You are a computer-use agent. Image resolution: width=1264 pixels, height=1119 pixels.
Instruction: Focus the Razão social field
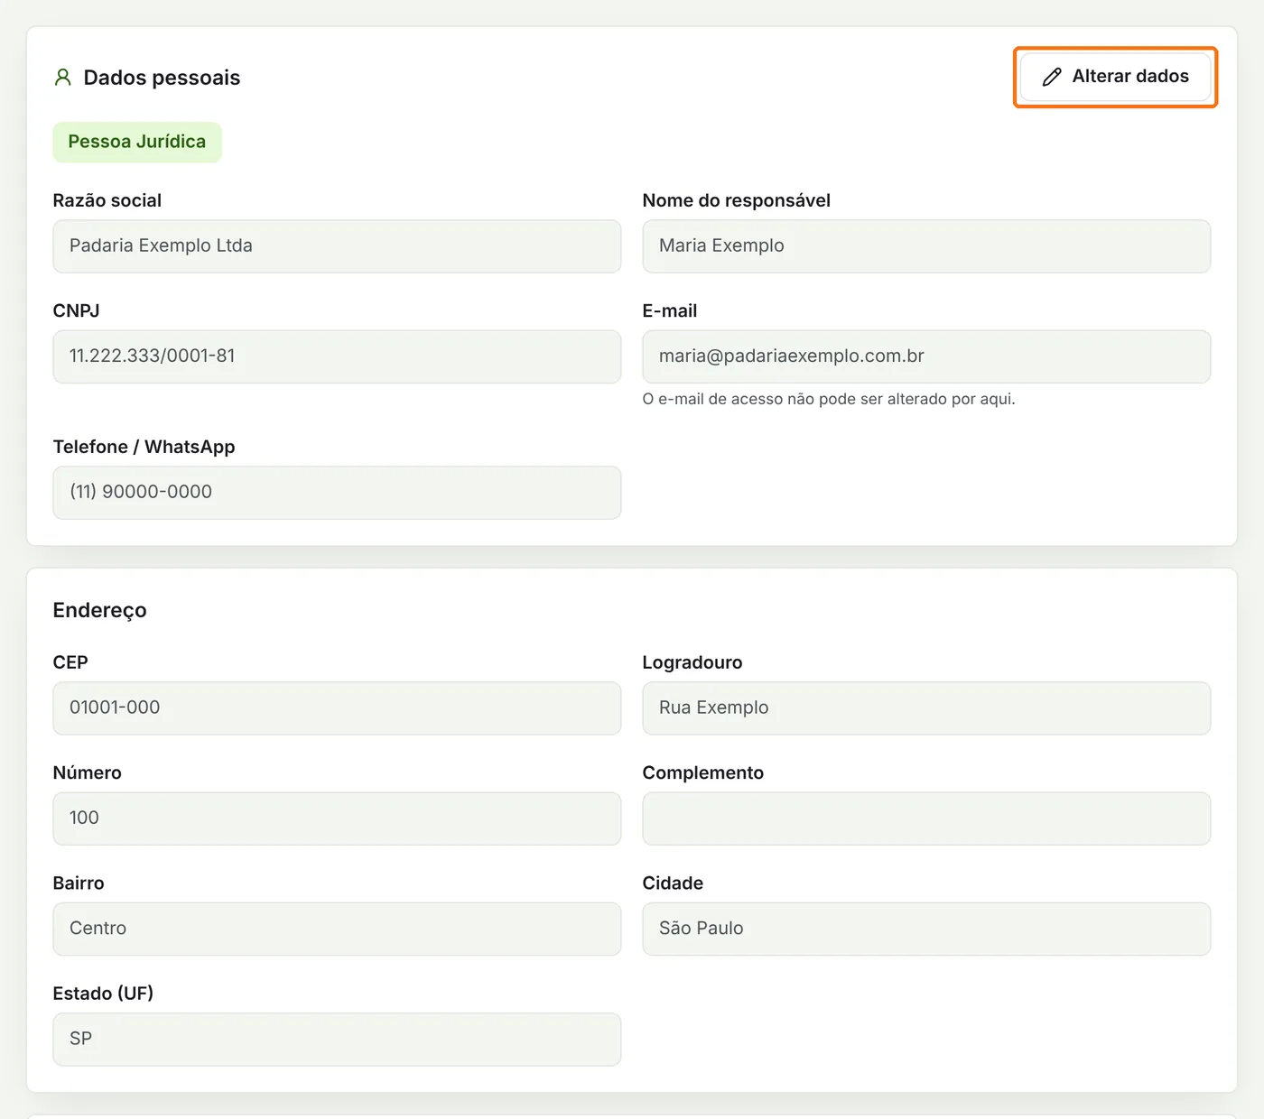pos(337,246)
